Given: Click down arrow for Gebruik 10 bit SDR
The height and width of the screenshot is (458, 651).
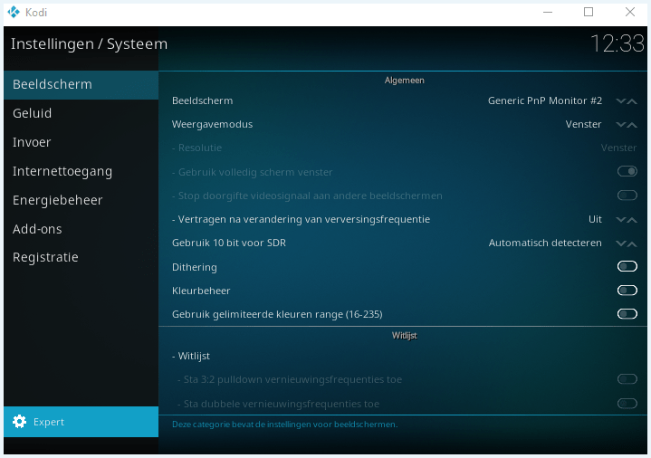Looking at the screenshot, I should (x=621, y=243).
